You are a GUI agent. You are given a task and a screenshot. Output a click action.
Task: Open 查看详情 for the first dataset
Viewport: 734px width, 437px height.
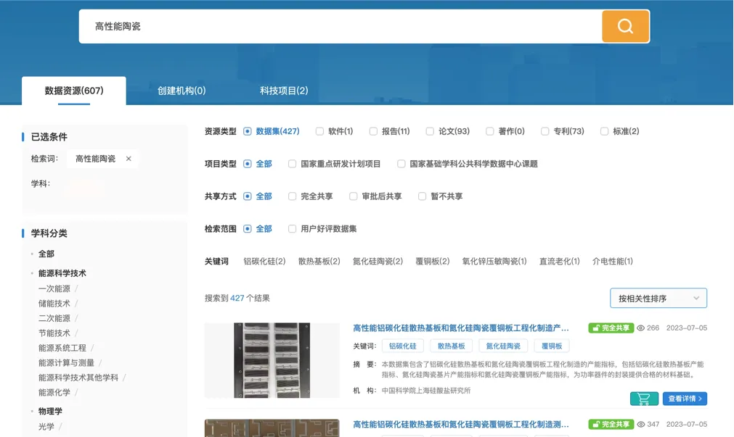[x=685, y=399]
